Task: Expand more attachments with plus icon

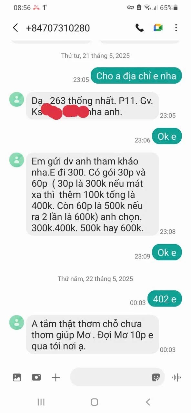Action: click(x=56, y=377)
